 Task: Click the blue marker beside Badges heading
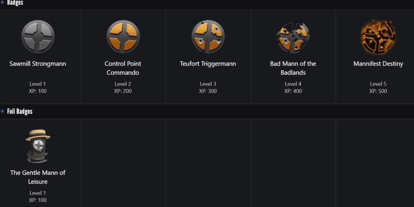tap(2, 2)
